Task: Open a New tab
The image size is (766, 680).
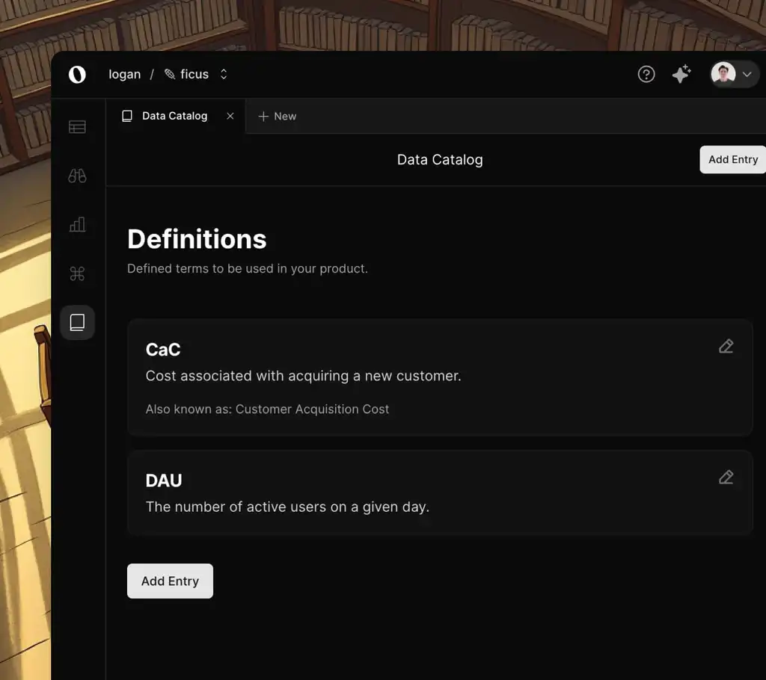Action: click(x=277, y=116)
